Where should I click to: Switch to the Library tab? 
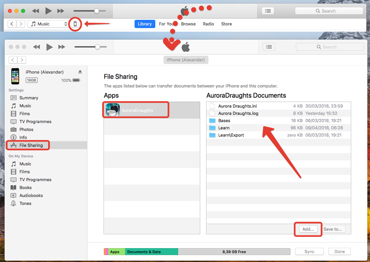coord(145,24)
